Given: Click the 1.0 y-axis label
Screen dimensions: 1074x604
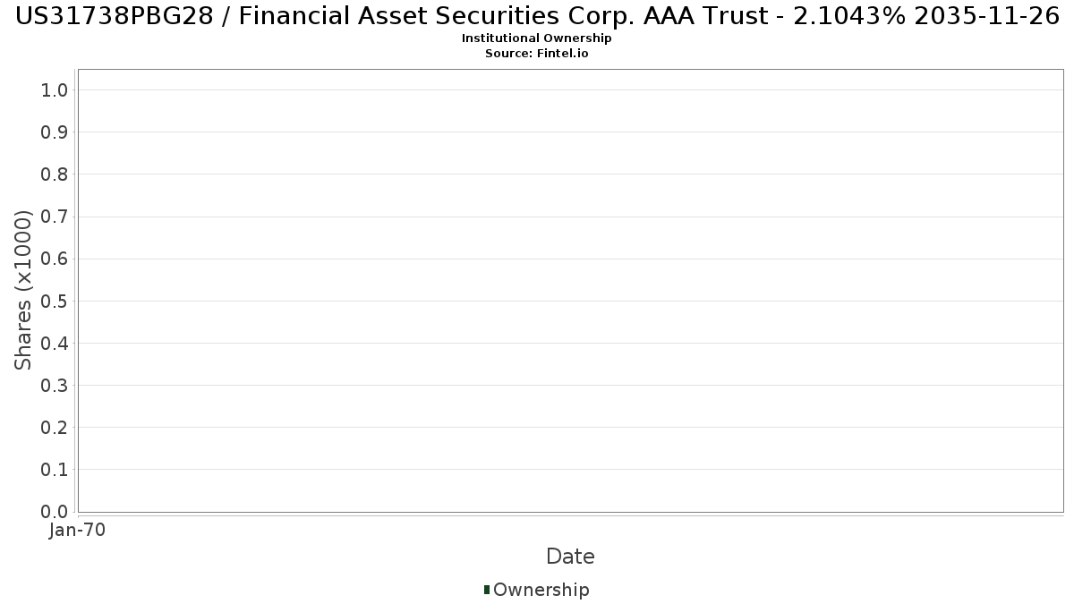Looking at the screenshot, I should (x=55, y=89).
